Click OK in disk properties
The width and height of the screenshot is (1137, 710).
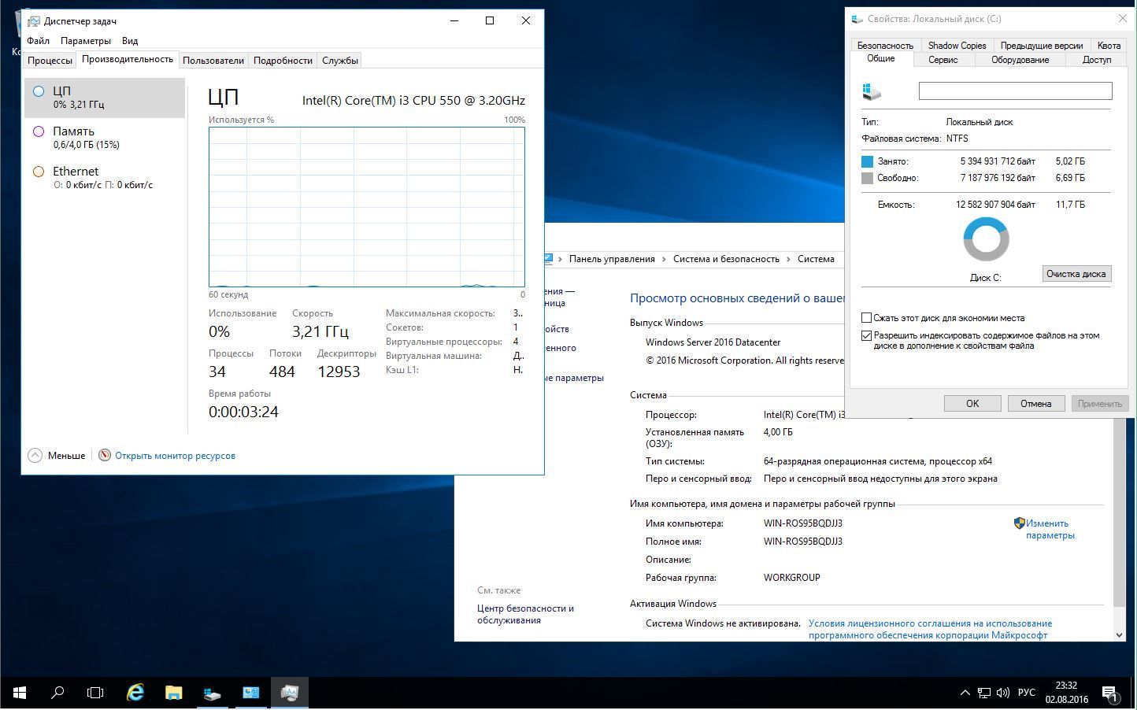click(972, 404)
